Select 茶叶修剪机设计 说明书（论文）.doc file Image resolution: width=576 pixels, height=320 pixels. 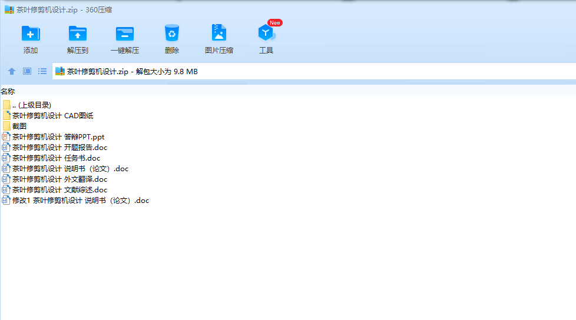click(x=65, y=169)
